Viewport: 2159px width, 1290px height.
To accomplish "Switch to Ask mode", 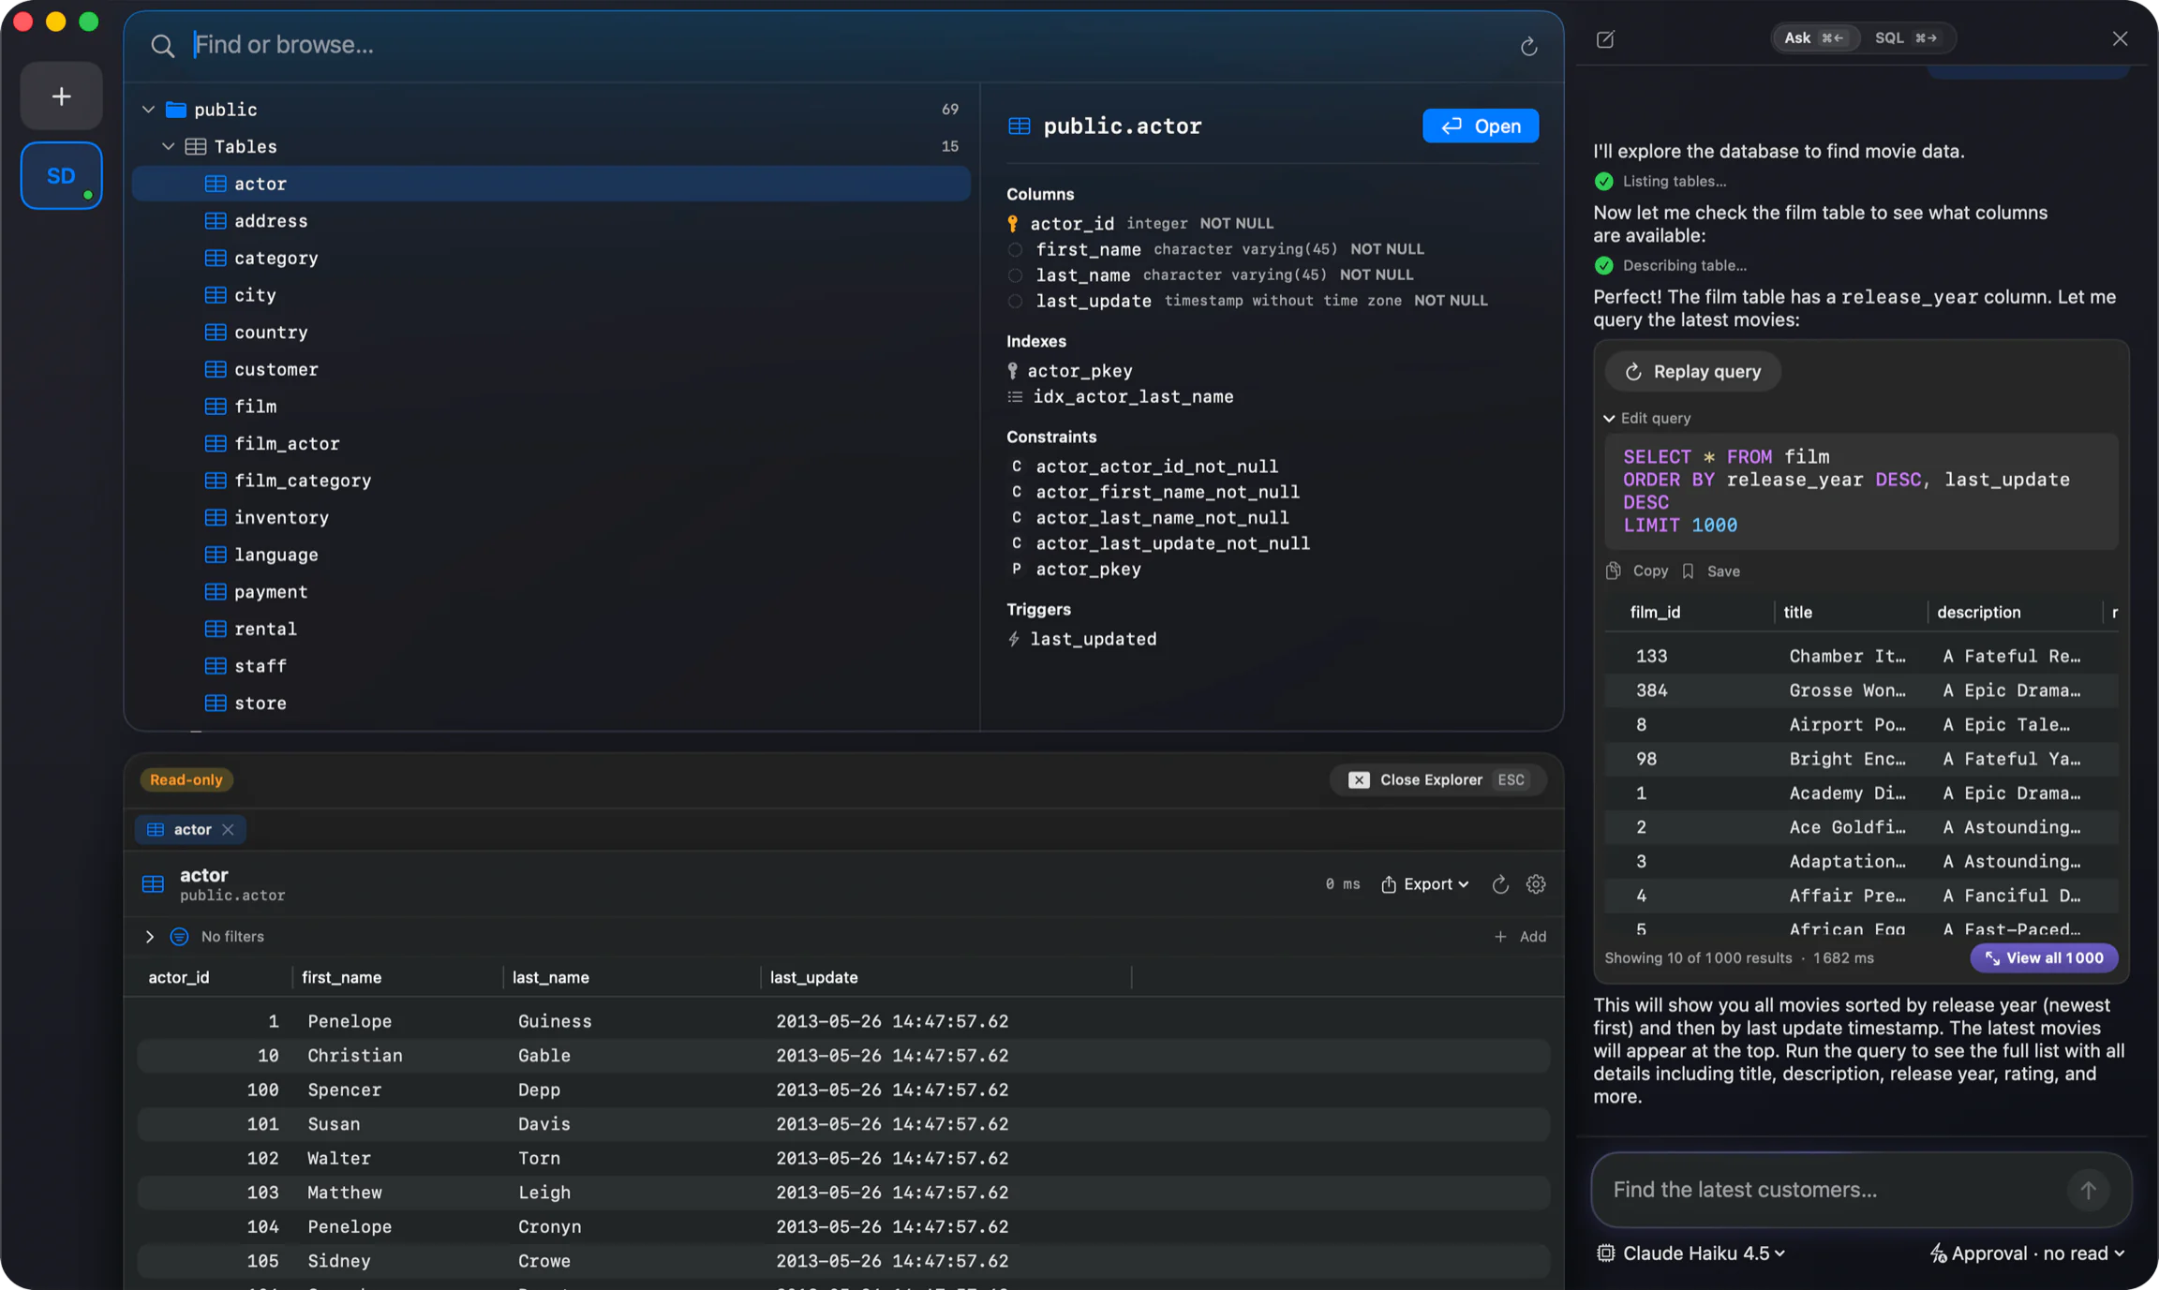I will (x=1813, y=37).
